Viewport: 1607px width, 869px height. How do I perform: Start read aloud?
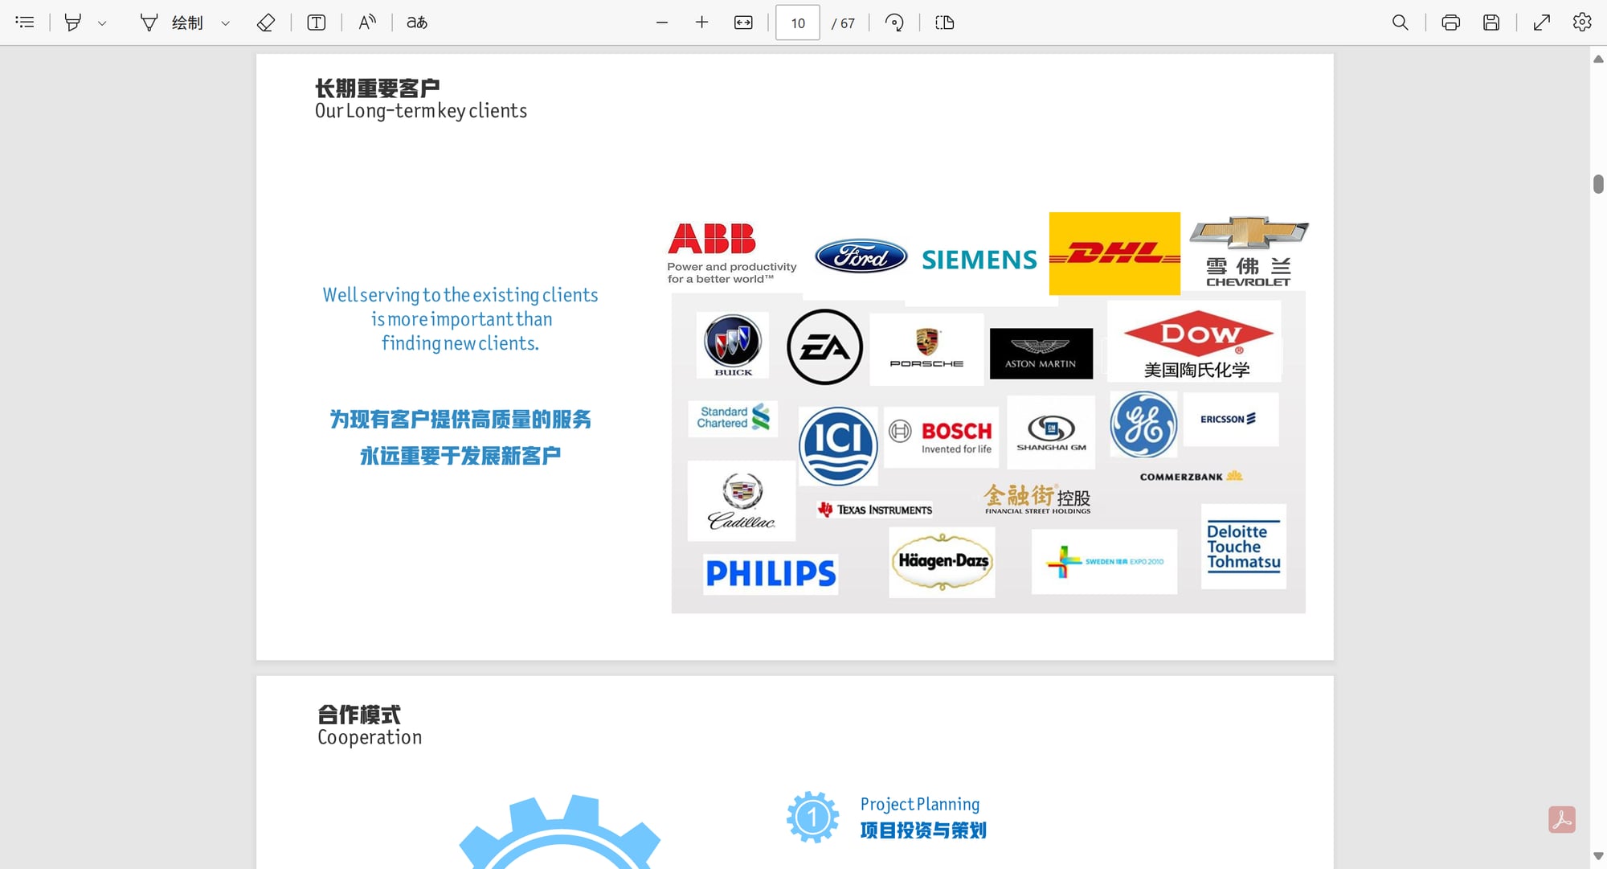(x=367, y=23)
